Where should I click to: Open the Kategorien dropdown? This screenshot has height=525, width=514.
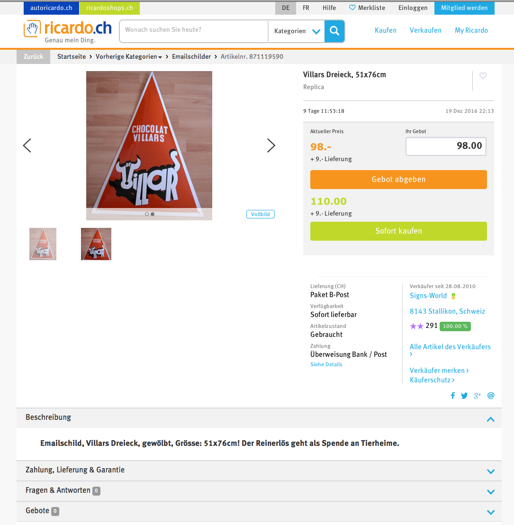click(x=297, y=31)
